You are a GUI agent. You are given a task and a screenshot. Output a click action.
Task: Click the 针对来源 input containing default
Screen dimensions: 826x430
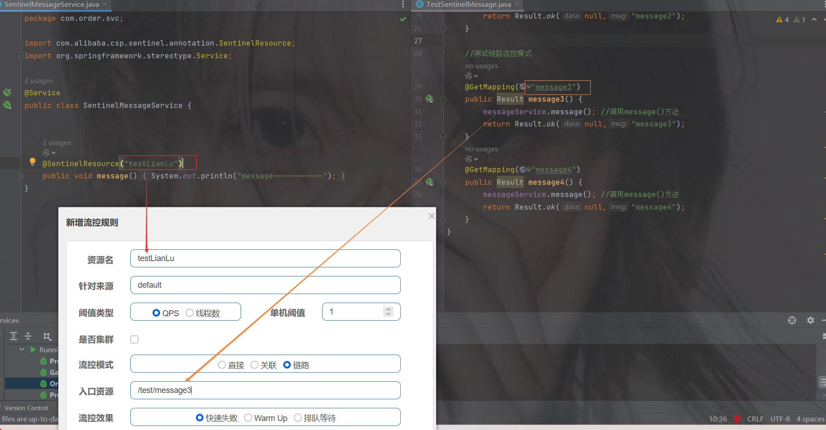point(266,285)
